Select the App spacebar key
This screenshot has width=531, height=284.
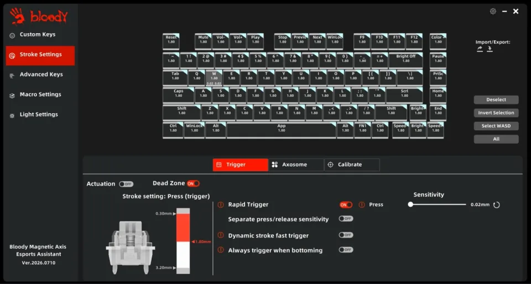tap(282, 130)
